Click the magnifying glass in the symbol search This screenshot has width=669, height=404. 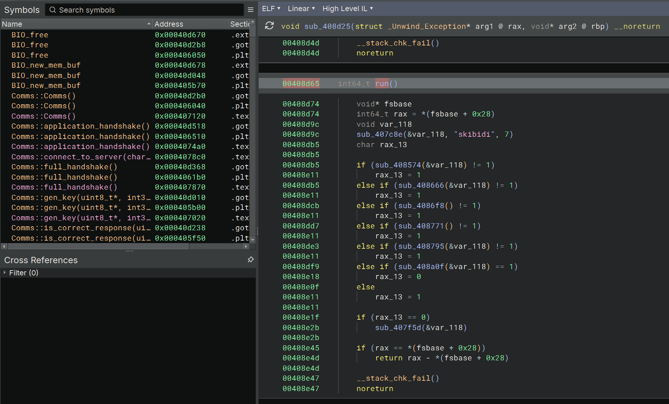pyautogui.click(x=52, y=10)
